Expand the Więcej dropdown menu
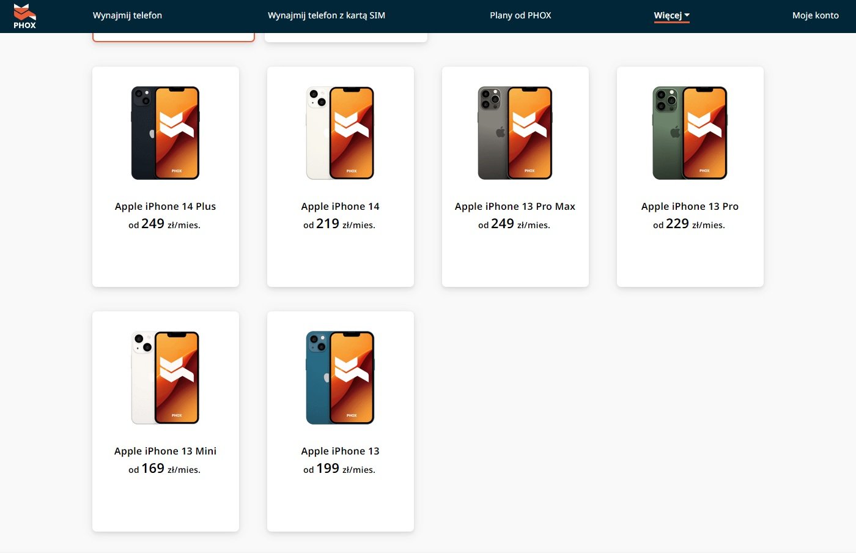This screenshot has width=856, height=553. 671,15
